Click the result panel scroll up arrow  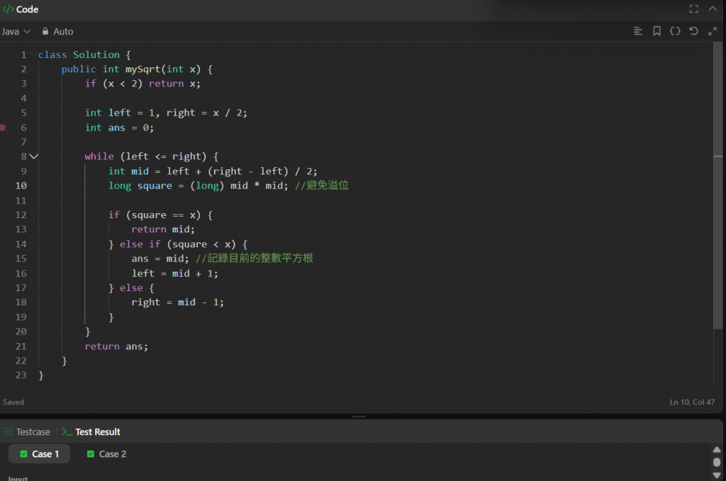coord(717,450)
